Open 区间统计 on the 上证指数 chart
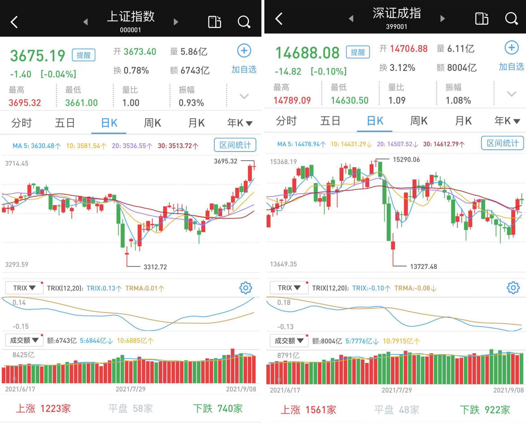 point(235,145)
